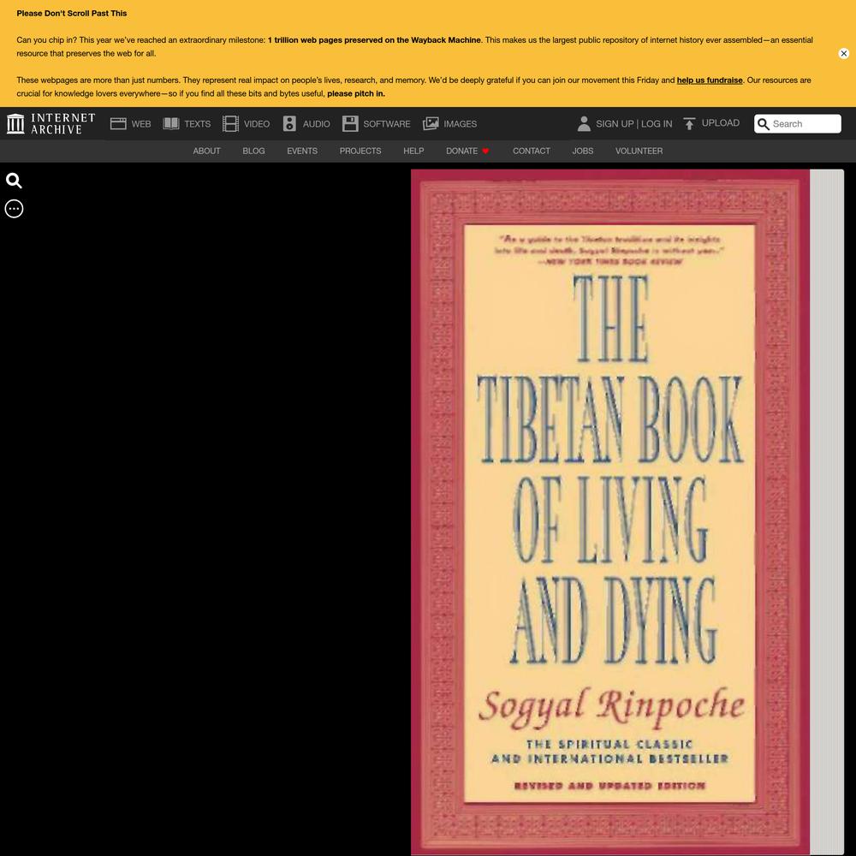Open the Web section icon
The height and width of the screenshot is (856, 856).
118,124
